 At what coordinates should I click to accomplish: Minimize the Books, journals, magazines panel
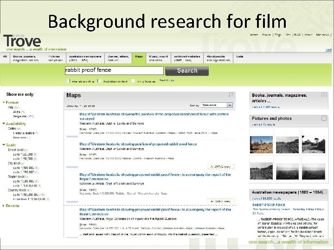click(324, 95)
